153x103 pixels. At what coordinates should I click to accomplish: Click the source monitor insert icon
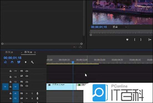75,47
